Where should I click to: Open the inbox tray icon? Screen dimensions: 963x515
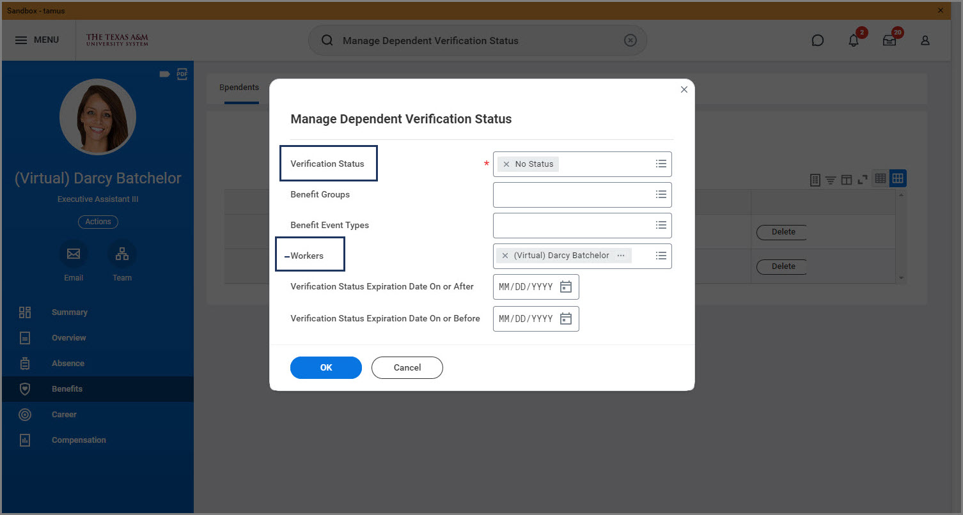pyautogui.click(x=889, y=40)
